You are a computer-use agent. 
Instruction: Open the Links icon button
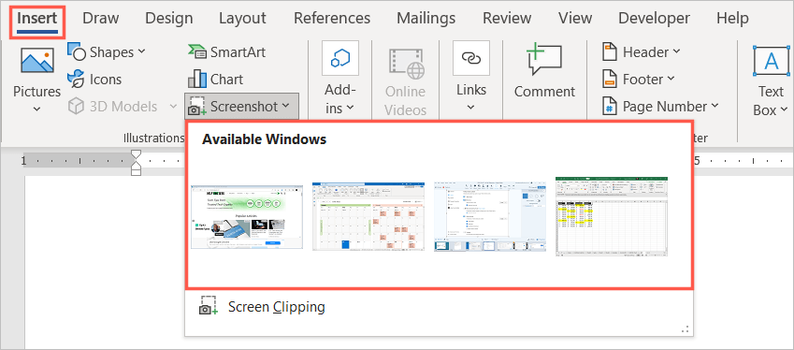point(471,58)
